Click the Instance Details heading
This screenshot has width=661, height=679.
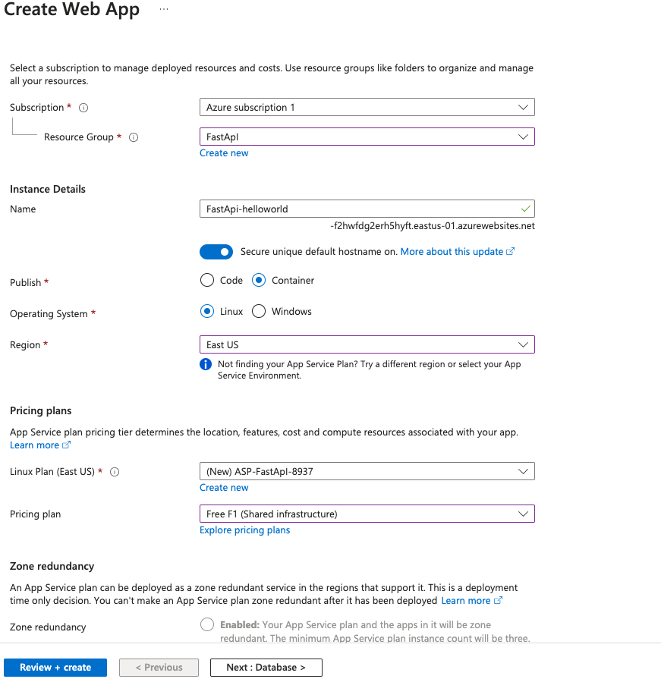pos(48,189)
